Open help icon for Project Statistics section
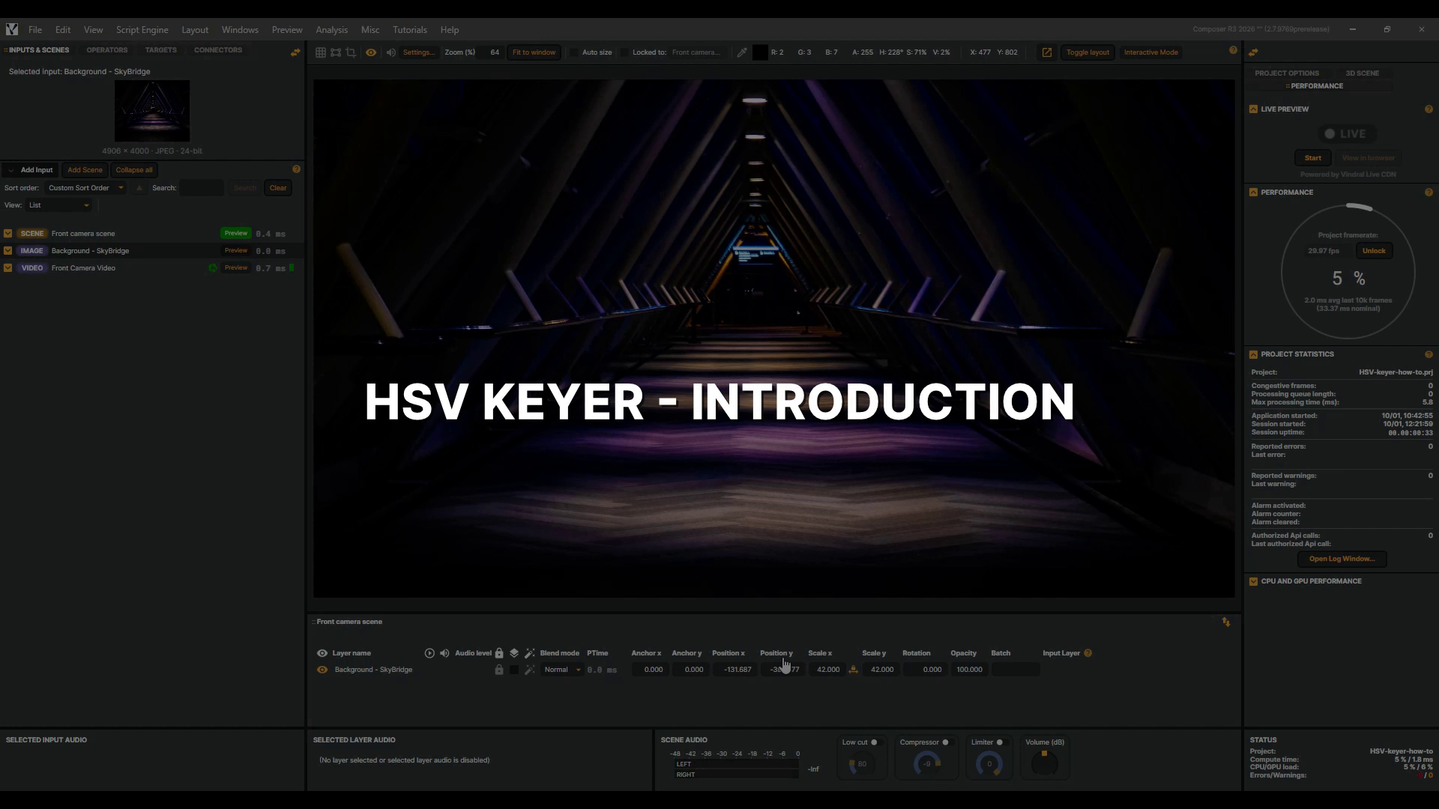Viewport: 1439px width, 809px height. (1429, 354)
